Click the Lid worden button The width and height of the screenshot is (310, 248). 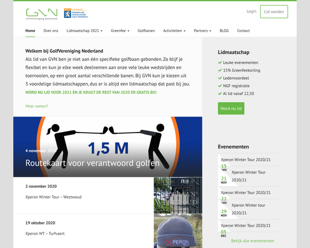[x=274, y=11]
